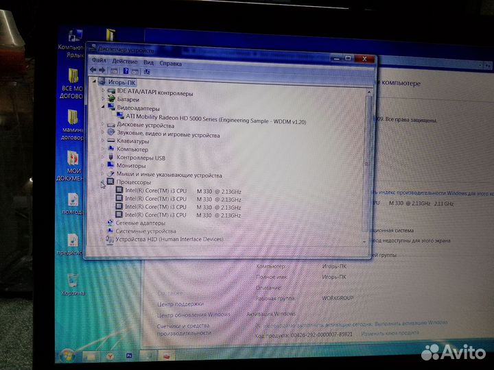Expand the Батареи category arrow
Screen dimensions: 494x370
pos(103,99)
